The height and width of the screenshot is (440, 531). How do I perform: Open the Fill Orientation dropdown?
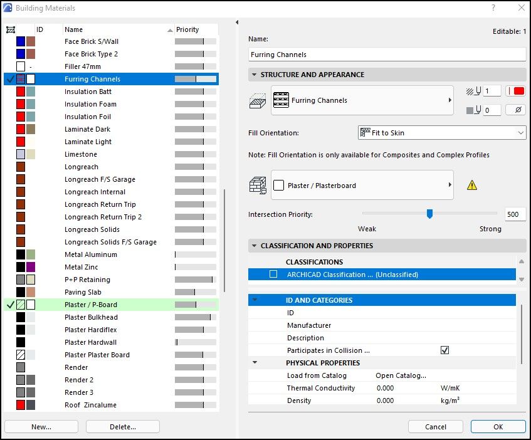tap(442, 133)
